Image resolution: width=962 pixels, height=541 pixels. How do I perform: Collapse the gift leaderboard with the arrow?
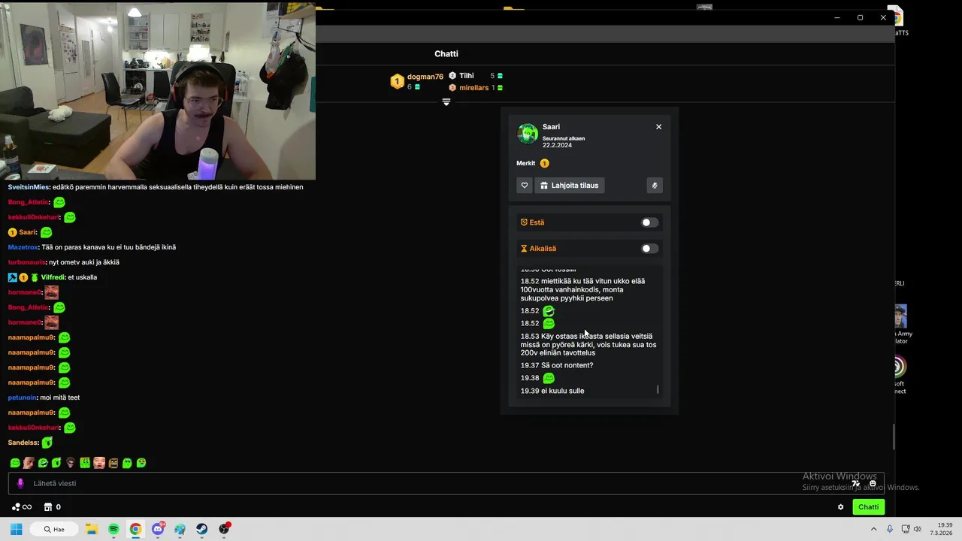tap(446, 101)
